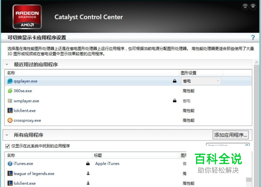Click the lock icon on the qqplayer.exe row

(x=175, y=81)
